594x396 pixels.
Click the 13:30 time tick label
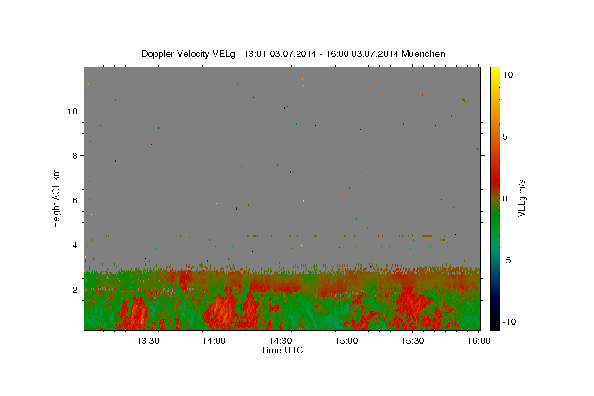coord(148,341)
